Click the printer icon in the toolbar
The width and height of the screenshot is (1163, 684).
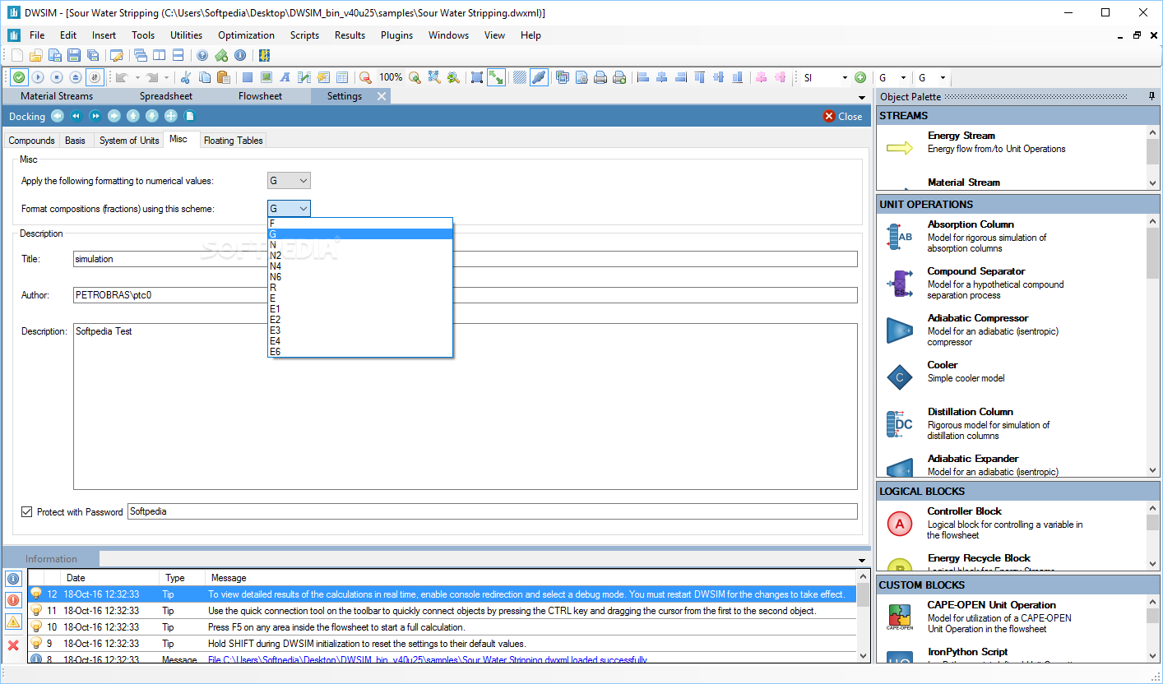(x=601, y=77)
